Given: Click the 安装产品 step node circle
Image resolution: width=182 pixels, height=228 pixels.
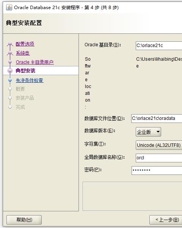Looking at the screenshot, I should 10,98.
